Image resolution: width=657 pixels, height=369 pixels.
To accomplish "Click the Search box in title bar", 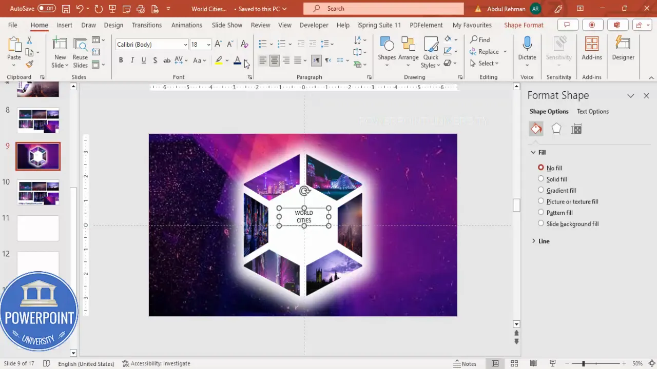I will click(383, 9).
